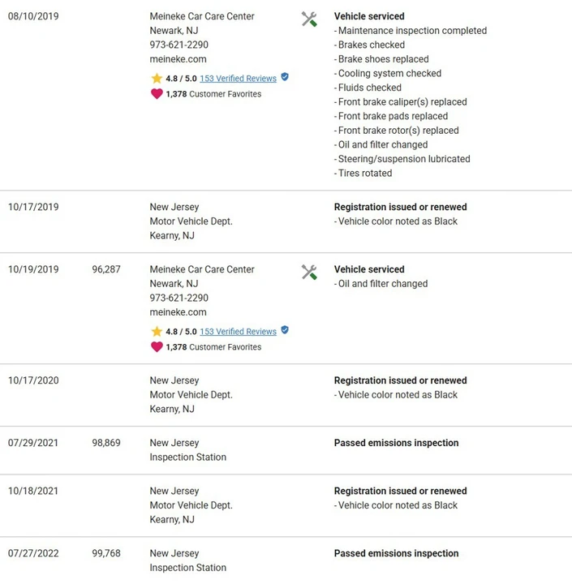The height and width of the screenshot is (584, 572).
Task: Open 153 Verified Reviews in the 10/19/2019 entry
Action: (x=238, y=332)
